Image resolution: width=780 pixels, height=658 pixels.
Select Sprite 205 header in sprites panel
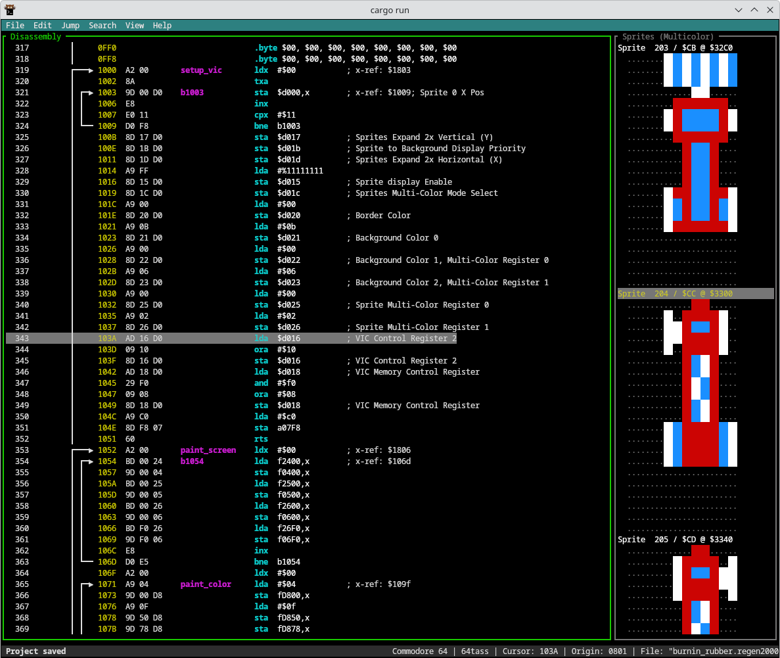pos(675,540)
